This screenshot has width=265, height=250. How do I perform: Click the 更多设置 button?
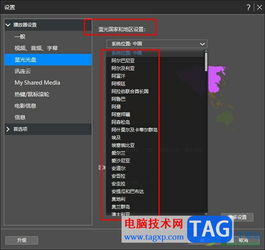point(237,217)
